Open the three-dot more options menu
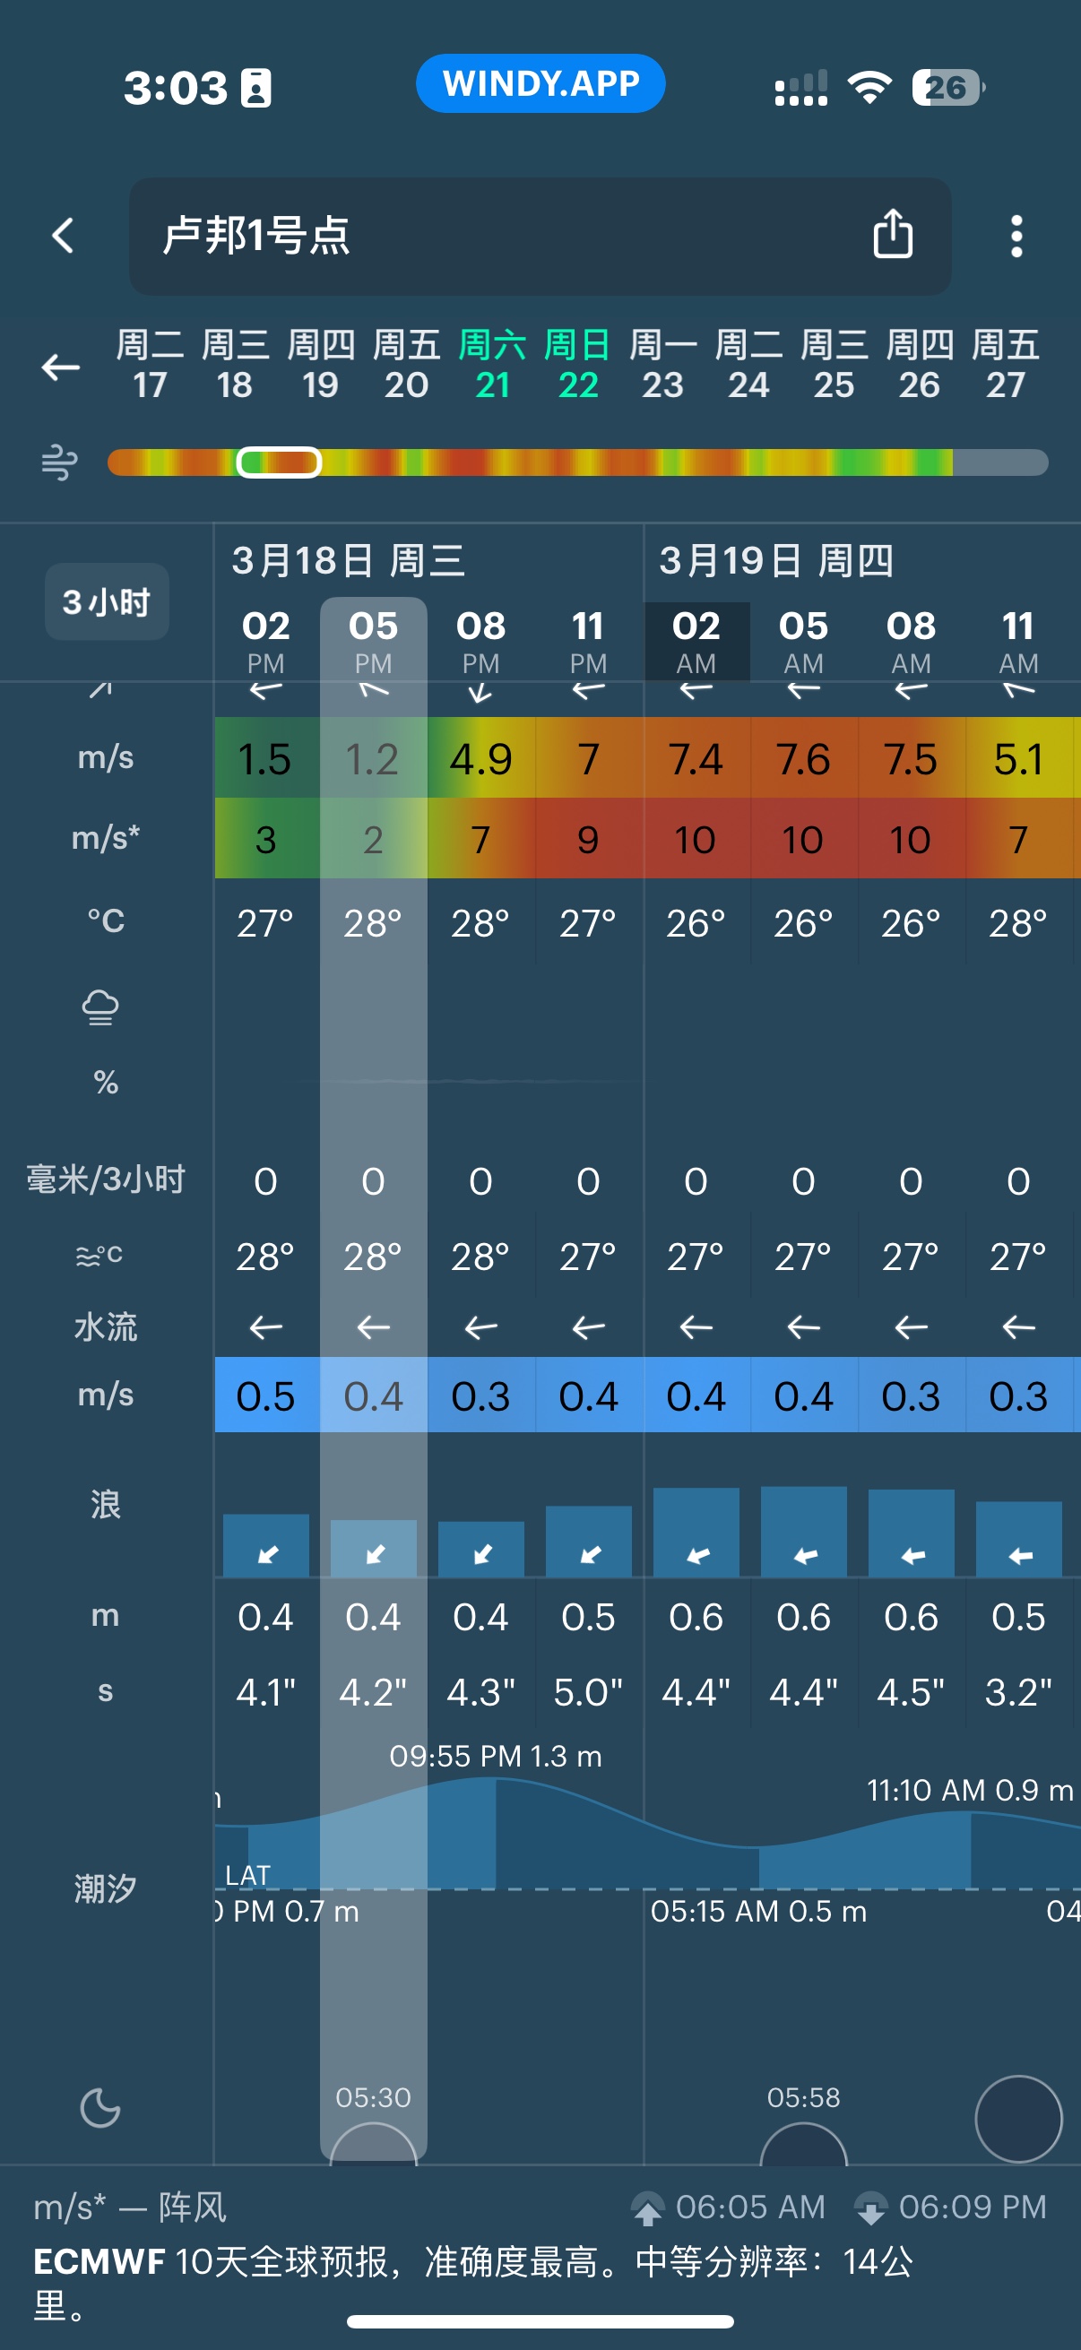This screenshot has height=2350, width=1081. (x=1016, y=237)
